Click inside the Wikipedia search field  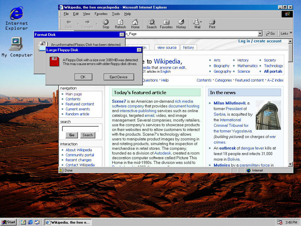(81, 128)
